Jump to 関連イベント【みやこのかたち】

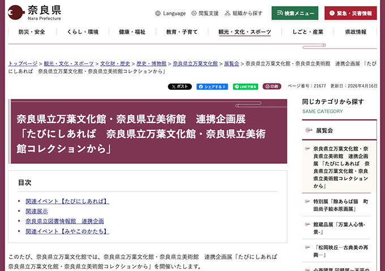(x=67, y=231)
